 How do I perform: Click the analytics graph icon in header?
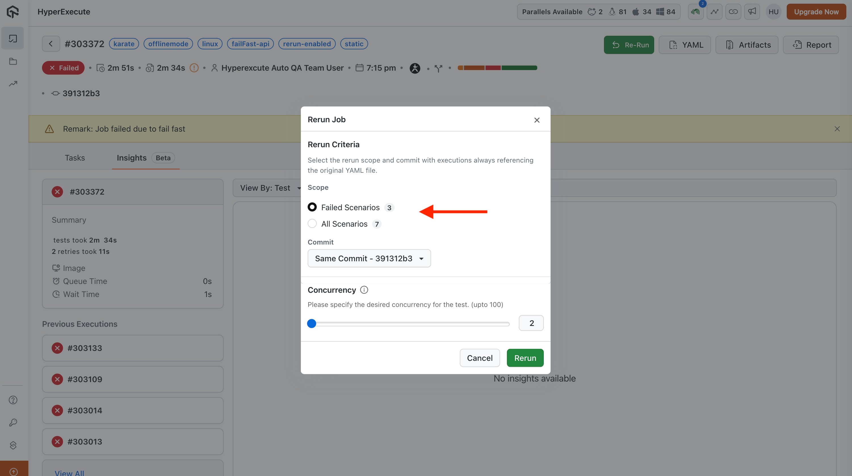[714, 12]
